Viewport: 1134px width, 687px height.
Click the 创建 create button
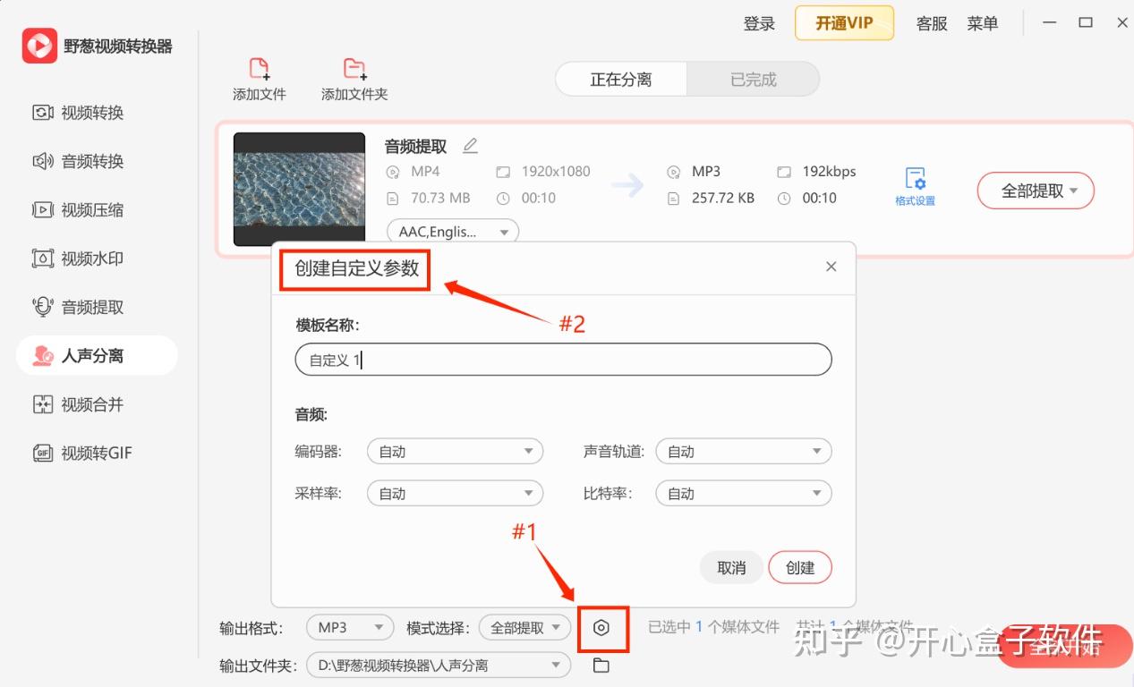[x=800, y=567]
